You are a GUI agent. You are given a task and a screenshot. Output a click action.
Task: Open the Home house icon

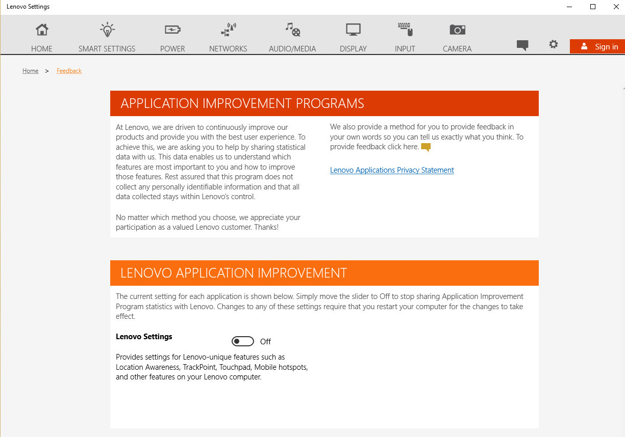click(x=42, y=30)
